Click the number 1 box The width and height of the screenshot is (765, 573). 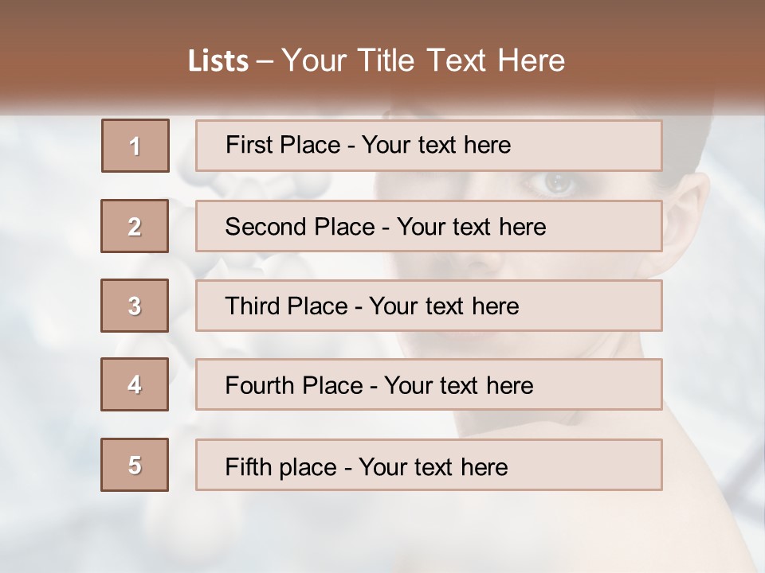click(135, 146)
